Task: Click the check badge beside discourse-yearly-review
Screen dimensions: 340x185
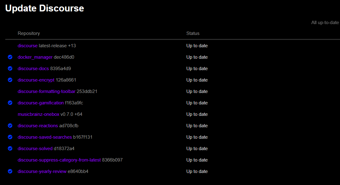Action: click(x=10, y=171)
